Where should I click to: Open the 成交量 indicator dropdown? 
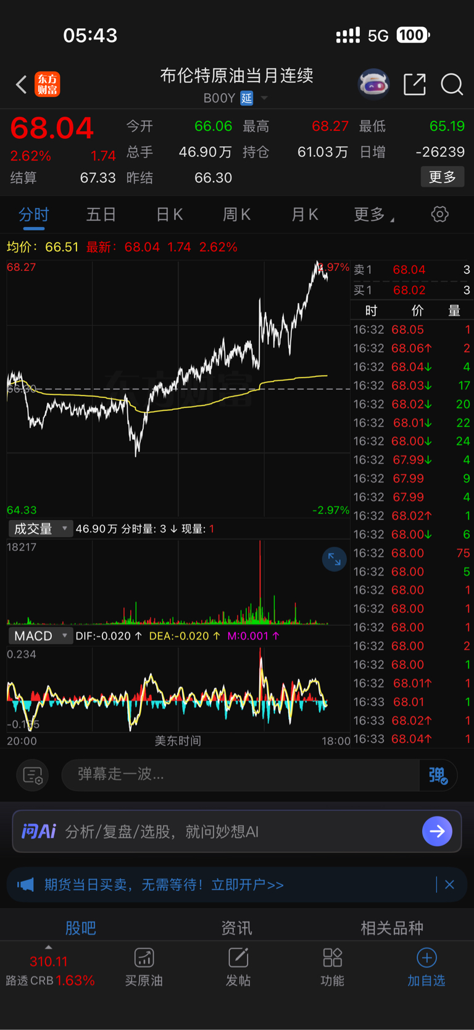pyautogui.click(x=41, y=529)
